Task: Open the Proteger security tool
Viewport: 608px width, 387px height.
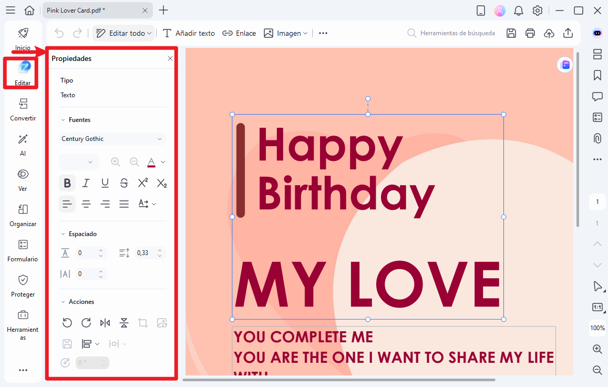Action: pos(23,286)
